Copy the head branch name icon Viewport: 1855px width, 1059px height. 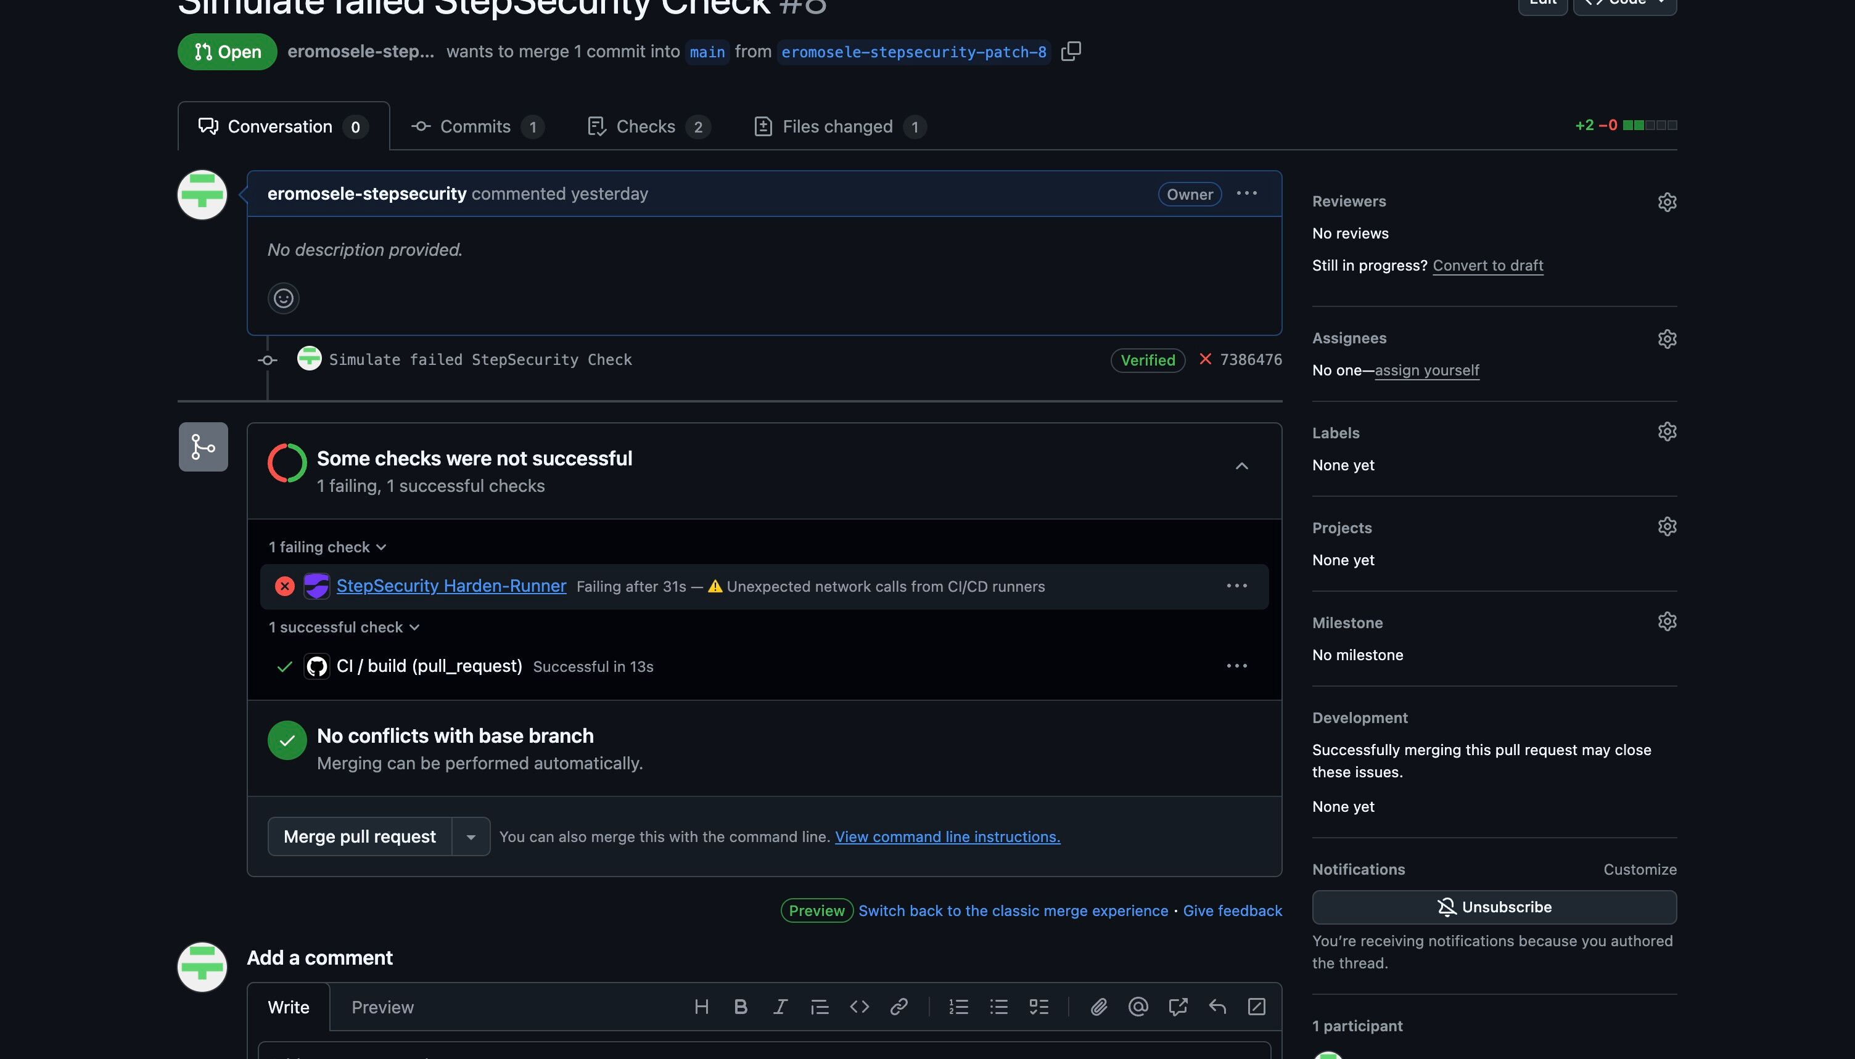pos(1071,51)
